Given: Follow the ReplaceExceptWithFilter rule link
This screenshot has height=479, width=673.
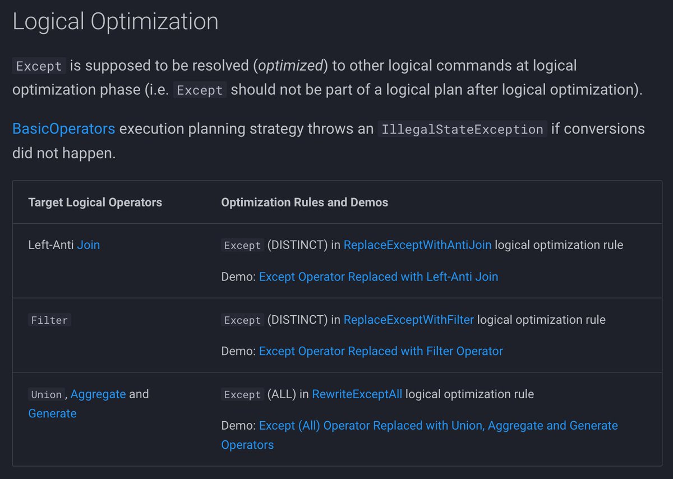Looking at the screenshot, I should (408, 320).
